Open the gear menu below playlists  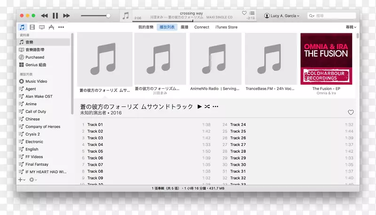(x=33, y=179)
